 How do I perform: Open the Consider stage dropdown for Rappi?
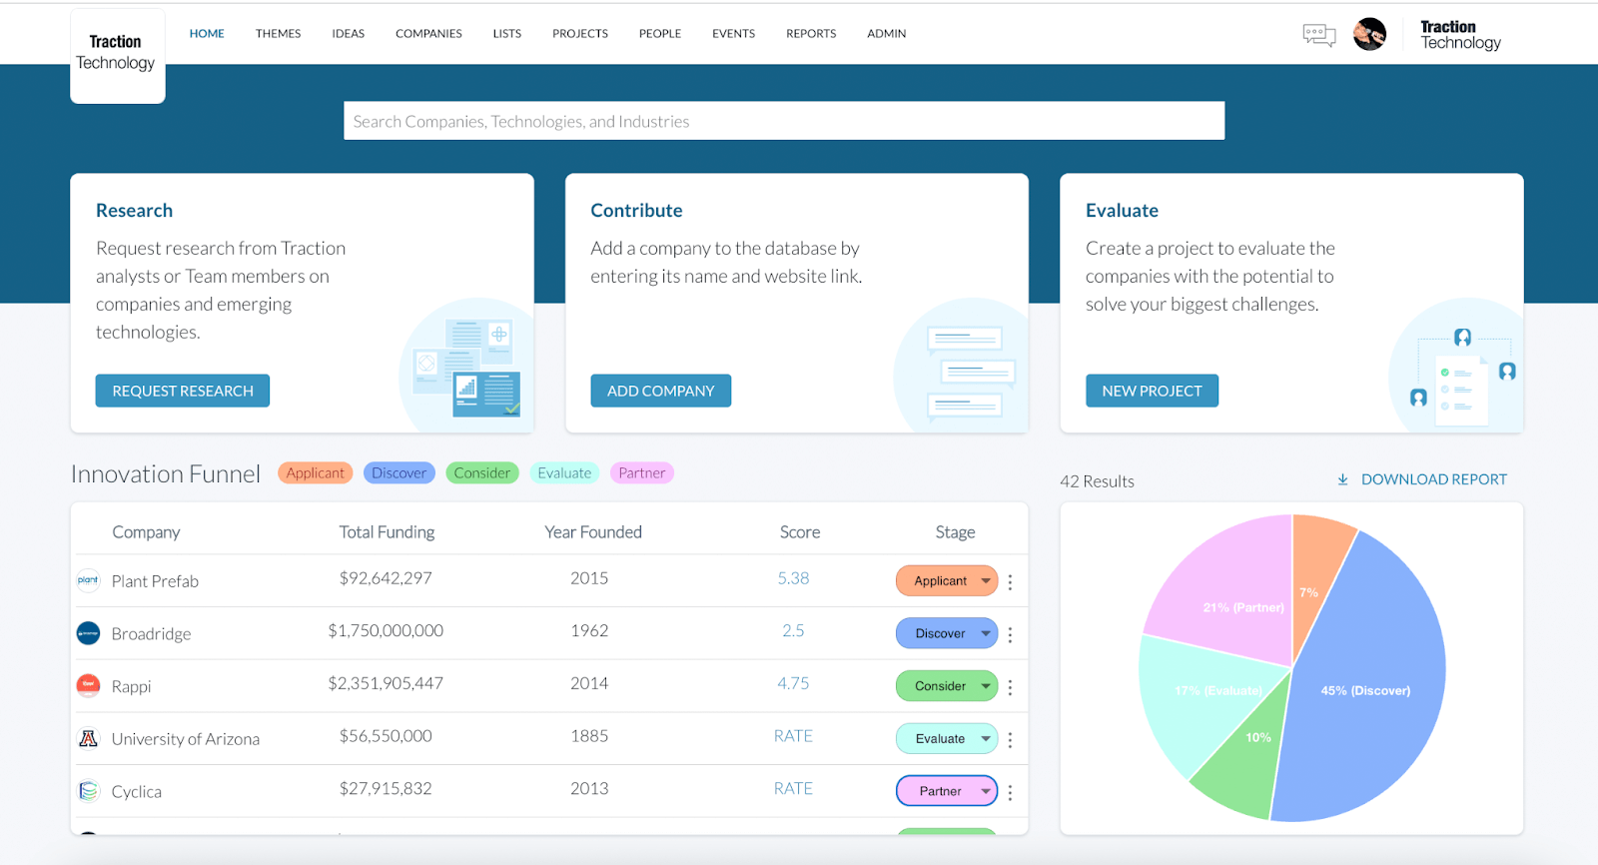click(947, 685)
